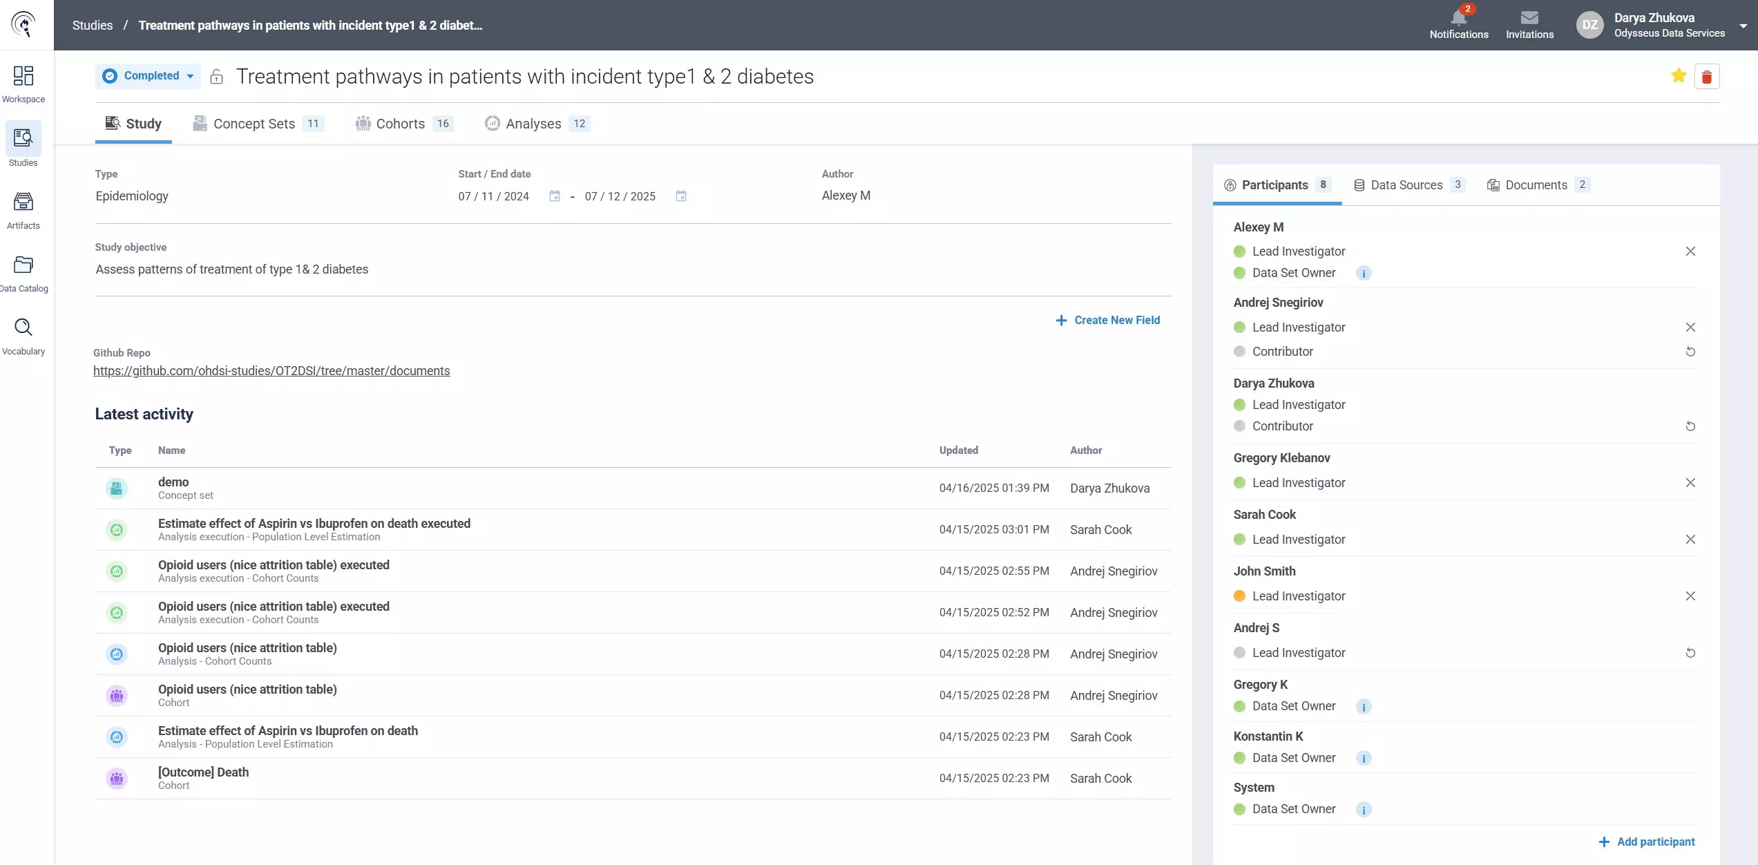Remove Alexey M Lead Investigator role
The height and width of the screenshot is (865, 1758).
(x=1690, y=251)
